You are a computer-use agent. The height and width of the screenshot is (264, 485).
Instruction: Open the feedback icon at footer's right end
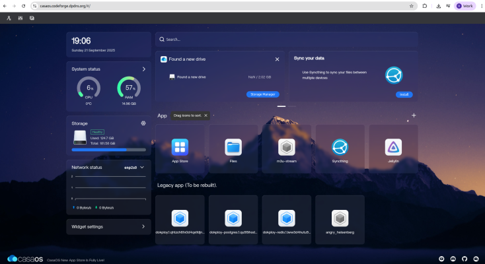[476, 259]
